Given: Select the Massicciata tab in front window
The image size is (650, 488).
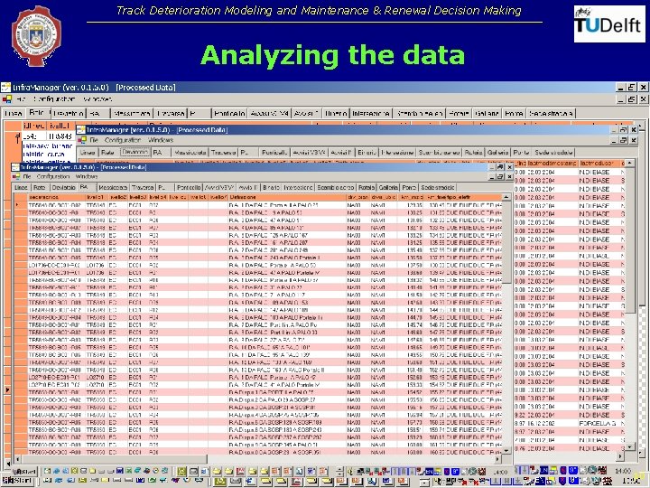Looking at the screenshot, I should [113, 188].
